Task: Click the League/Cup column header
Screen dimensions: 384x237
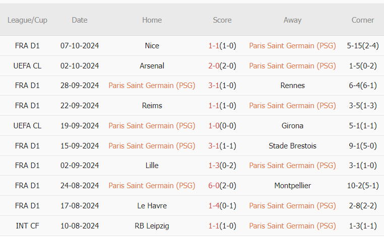Action: pos(27,20)
